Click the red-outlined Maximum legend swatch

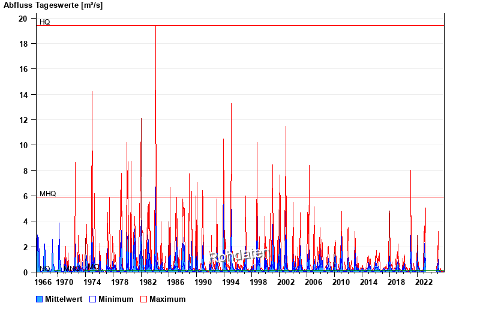click(143, 299)
